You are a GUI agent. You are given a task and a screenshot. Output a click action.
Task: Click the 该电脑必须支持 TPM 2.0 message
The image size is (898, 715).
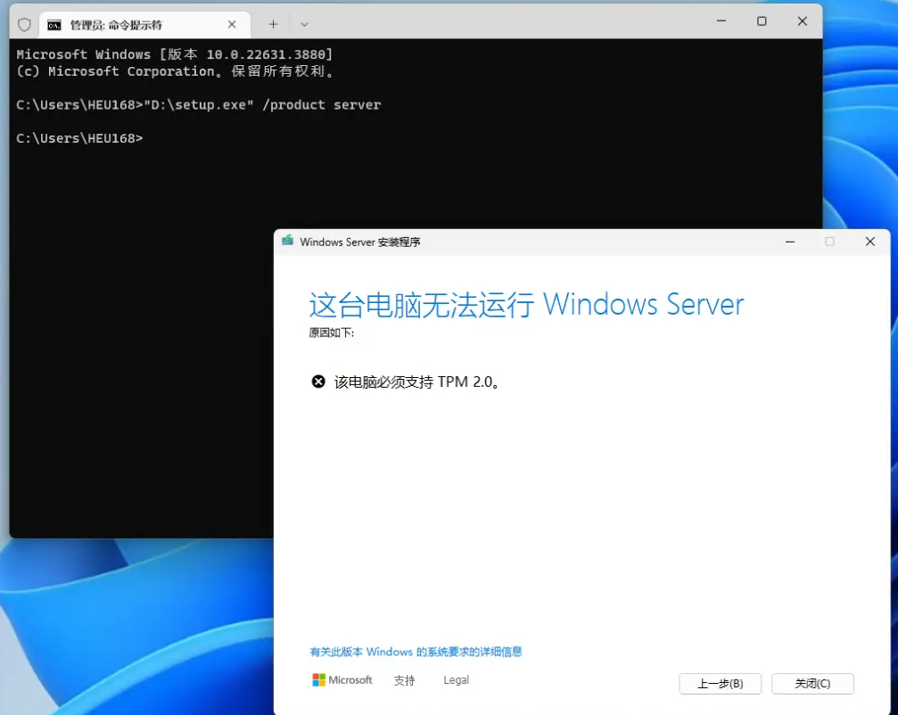pyautogui.click(x=417, y=382)
